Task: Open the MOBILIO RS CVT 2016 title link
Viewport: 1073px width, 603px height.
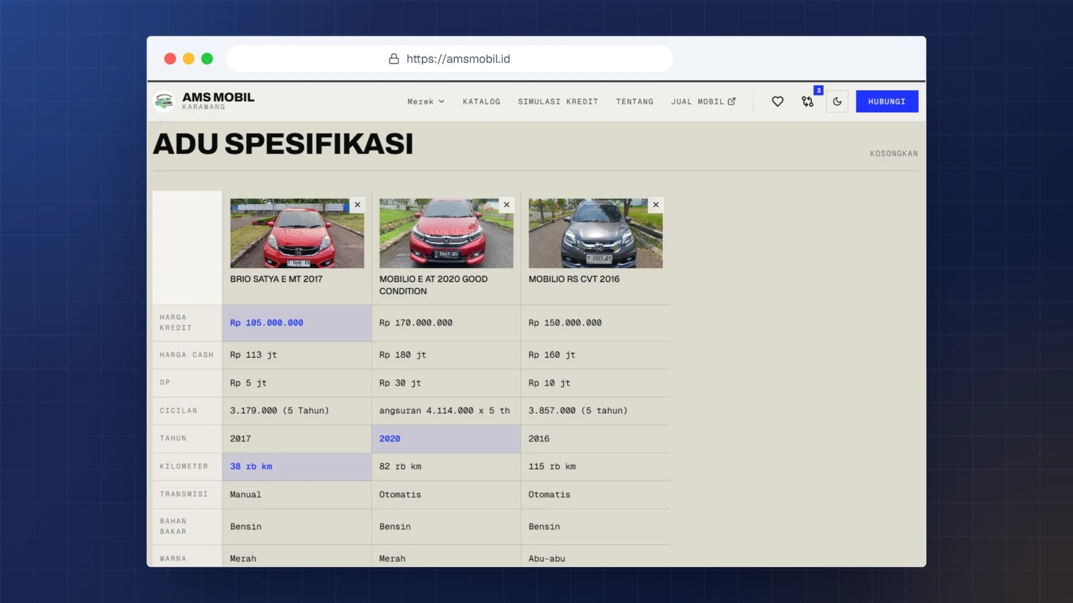Action: coord(574,279)
